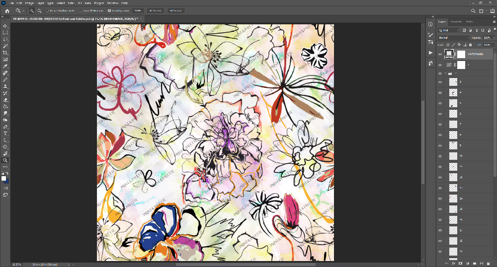Image resolution: width=497 pixels, height=267 pixels.
Task: Select the Rectangular Marquee tool
Action: (5, 33)
